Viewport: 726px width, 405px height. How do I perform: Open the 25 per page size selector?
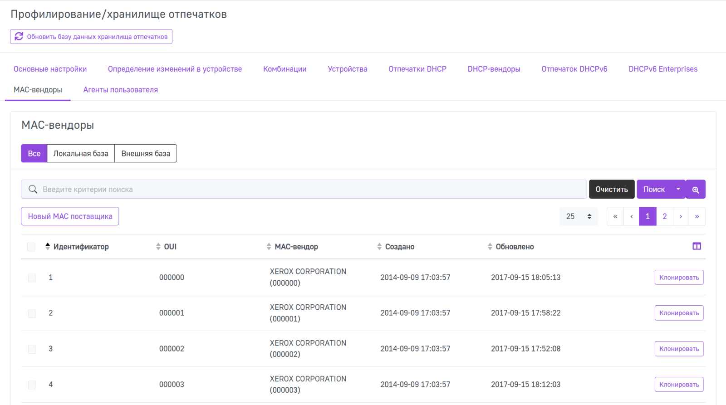579,216
